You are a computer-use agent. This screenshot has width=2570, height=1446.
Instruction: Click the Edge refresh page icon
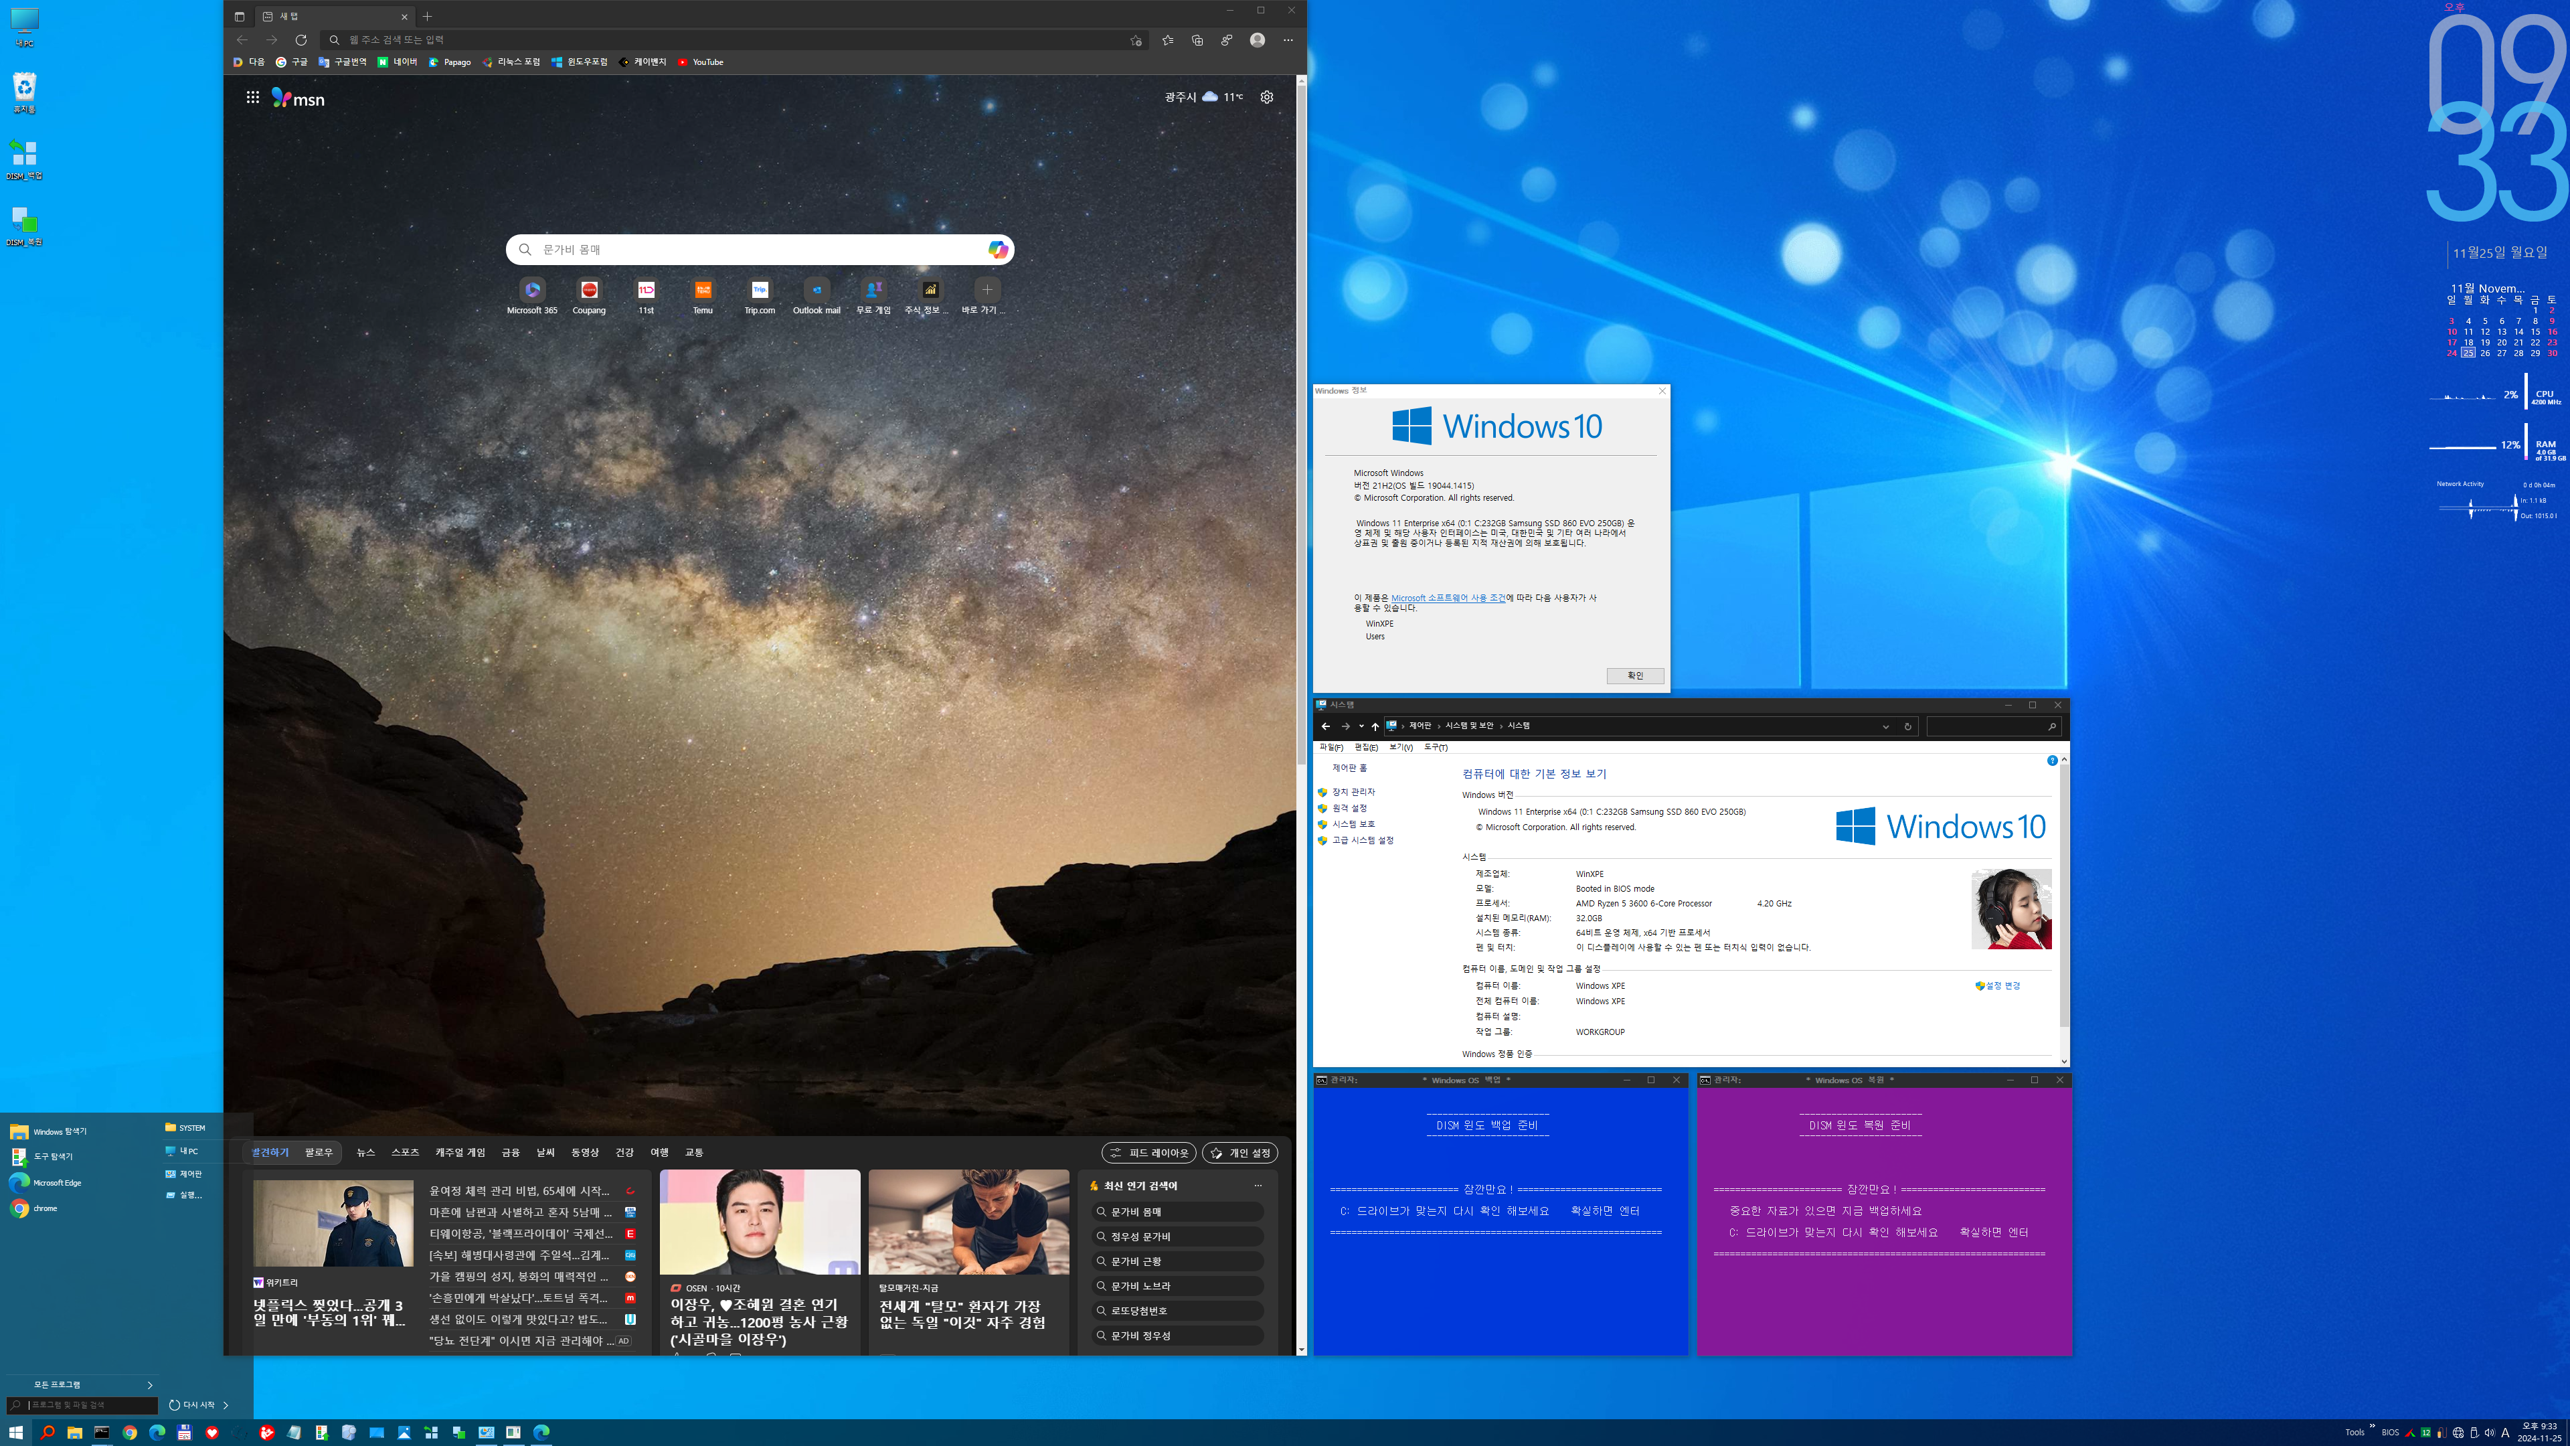click(301, 40)
